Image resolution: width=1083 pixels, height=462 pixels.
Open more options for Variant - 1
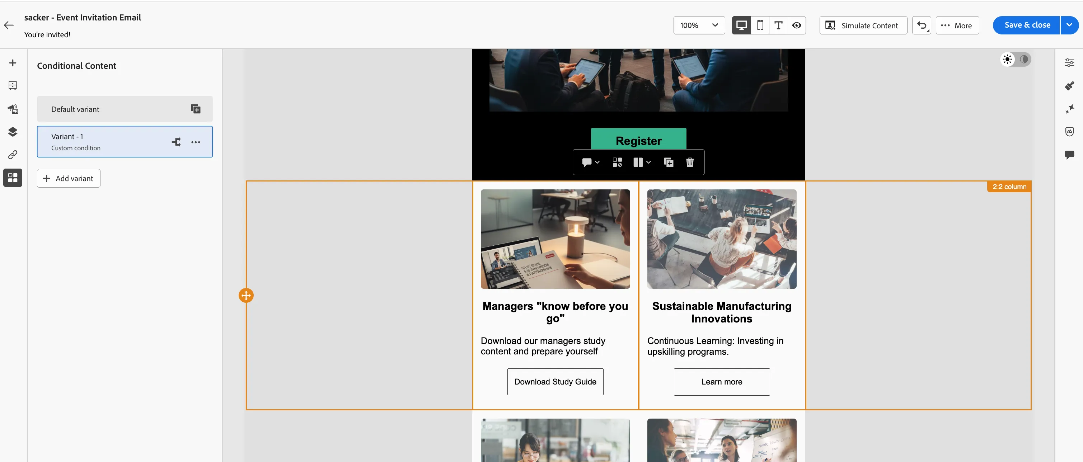pyautogui.click(x=196, y=142)
